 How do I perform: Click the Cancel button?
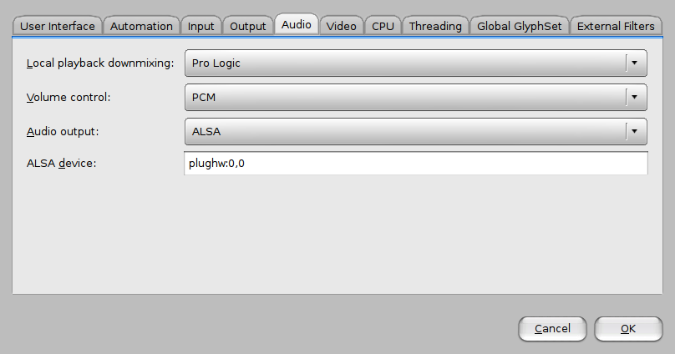[552, 329]
